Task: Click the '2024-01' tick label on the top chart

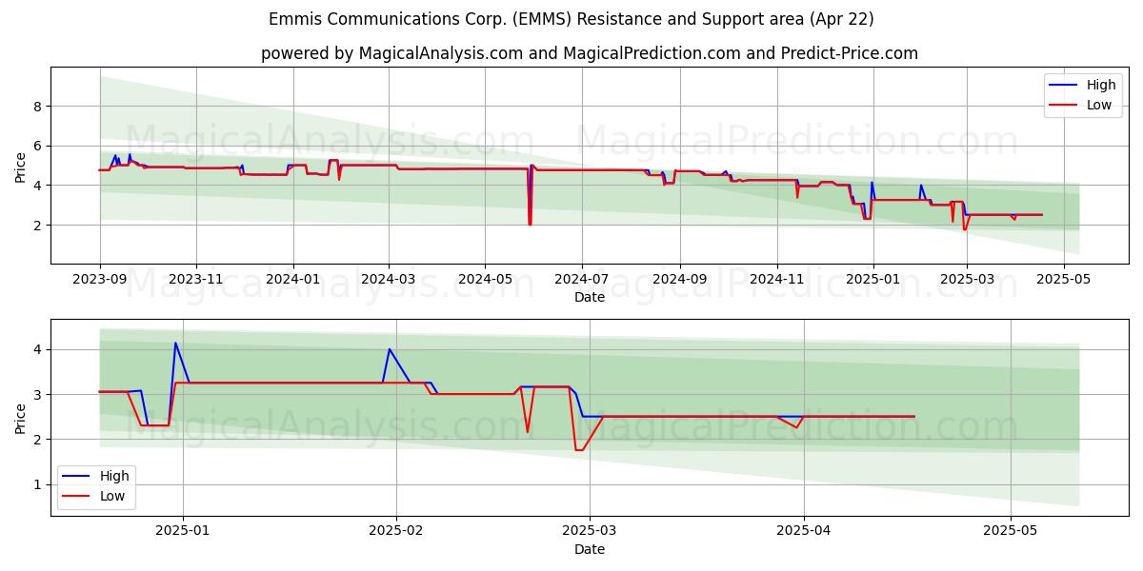Action: (292, 281)
